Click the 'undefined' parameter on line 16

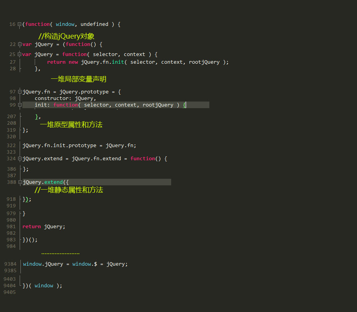click(94, 24)
